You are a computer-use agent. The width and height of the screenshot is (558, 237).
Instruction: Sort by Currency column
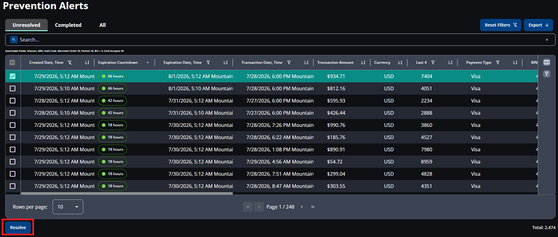(400, 62)
